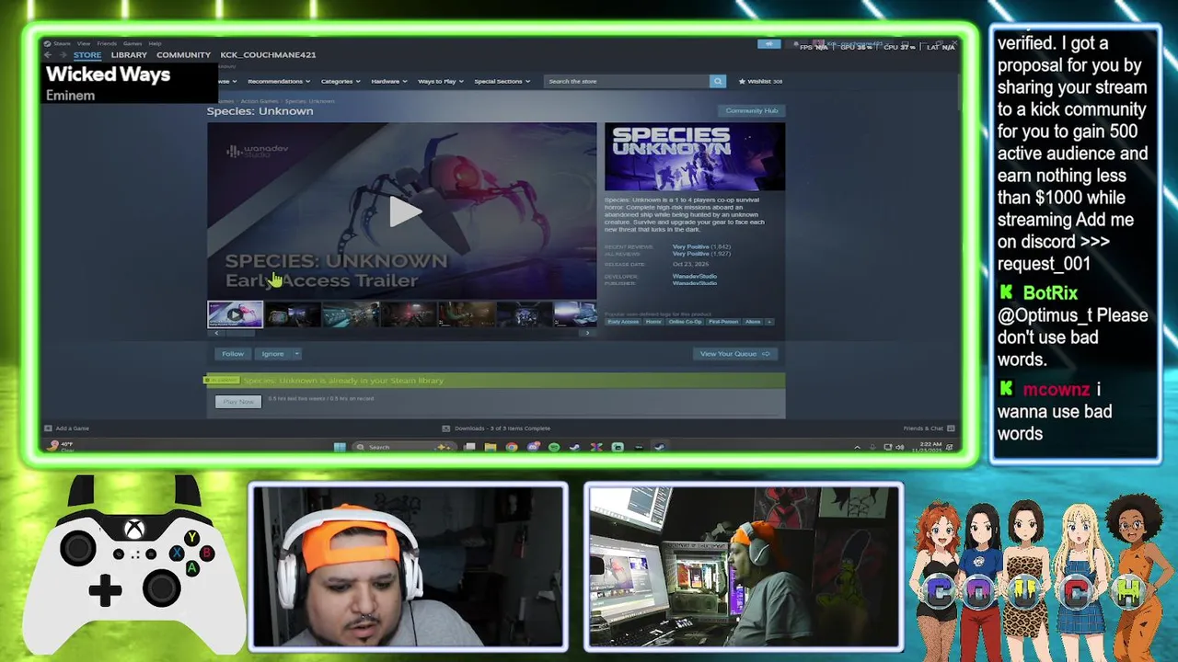The height and width of the screenshot is (662, 1178).
Task: Expand the Recommendations dropdown
Action: pos(278,81)
